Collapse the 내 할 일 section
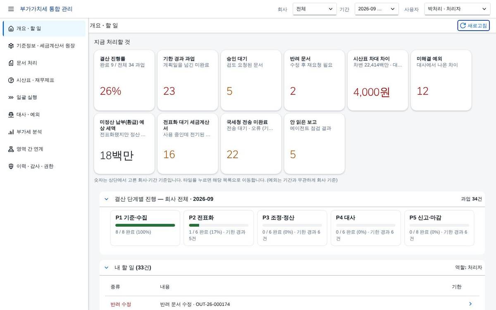The height and width of the screenshot is (310, 496). [x=106, y=268]
